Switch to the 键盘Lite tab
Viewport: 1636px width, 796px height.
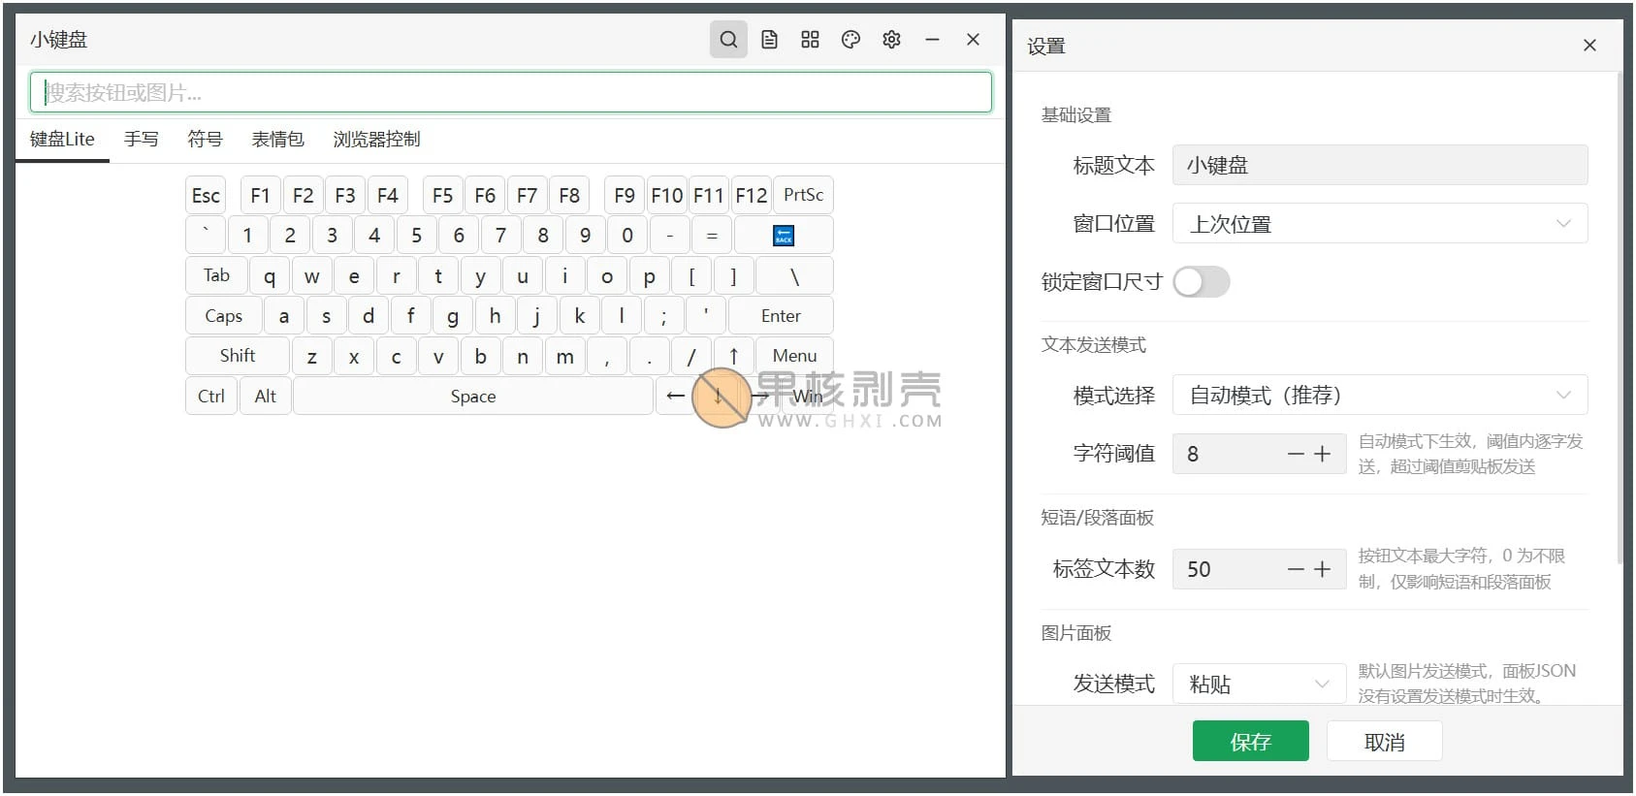[x=62, y=139]
